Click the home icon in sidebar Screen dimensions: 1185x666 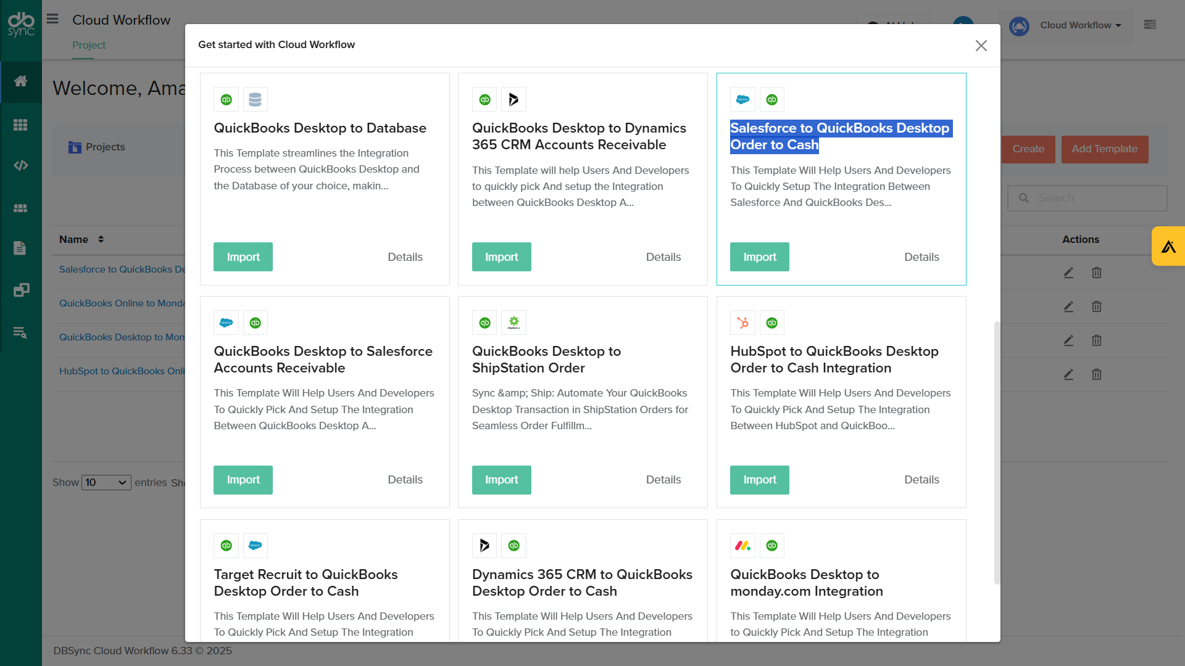tap(20, 81)
